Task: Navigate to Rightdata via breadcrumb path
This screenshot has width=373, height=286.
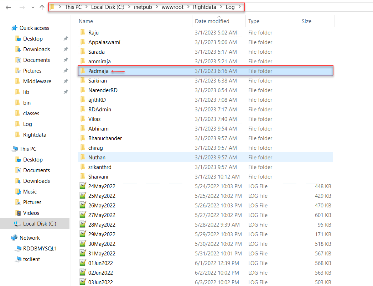Action: click(x=204, y=7)
